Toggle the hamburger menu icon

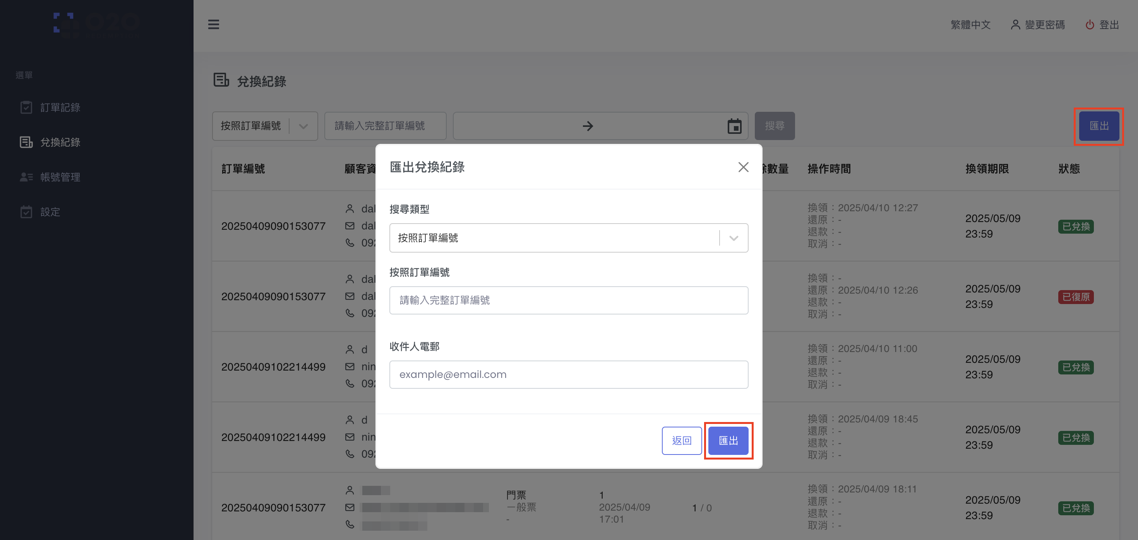coord(213,24)
